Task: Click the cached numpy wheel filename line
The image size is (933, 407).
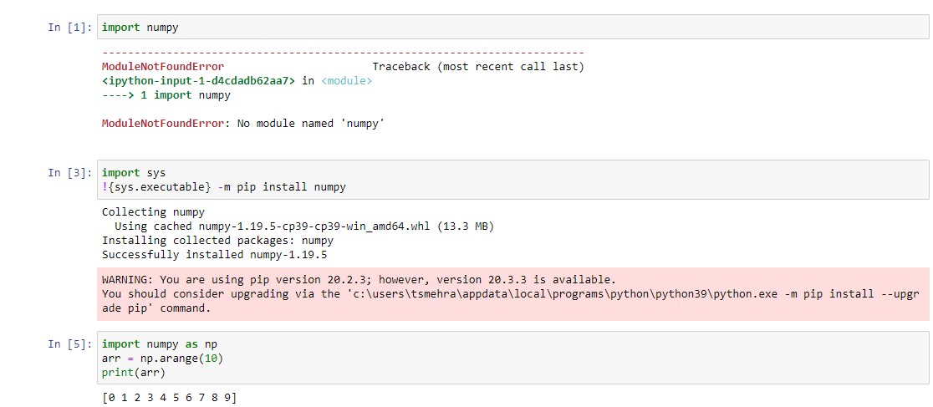Action: pyautogui.click(x=308, y=226)
